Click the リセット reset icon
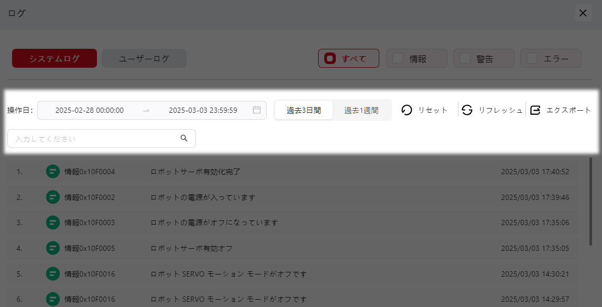Image resolution: width=602 pixels, height=307 pixels. click(x=407, y=110)
